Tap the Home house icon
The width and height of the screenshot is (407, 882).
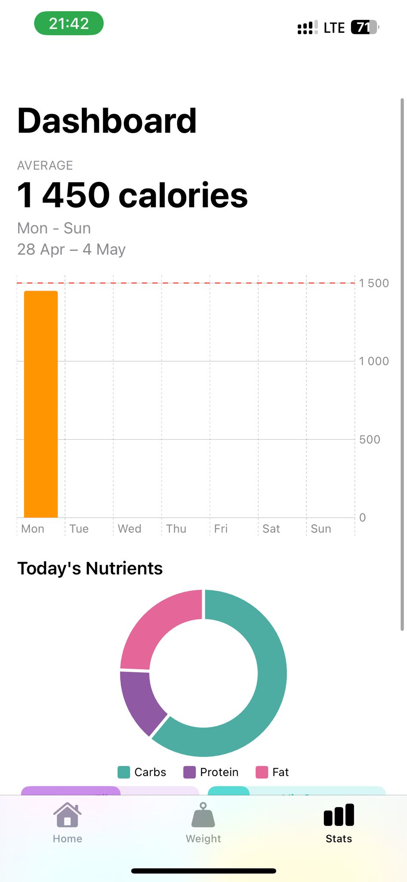coord(67,815)
